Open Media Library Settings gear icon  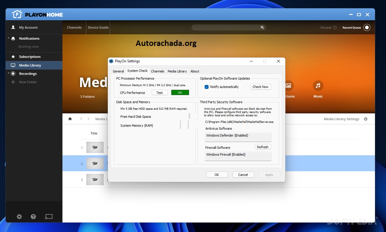(x=366, y=119)
